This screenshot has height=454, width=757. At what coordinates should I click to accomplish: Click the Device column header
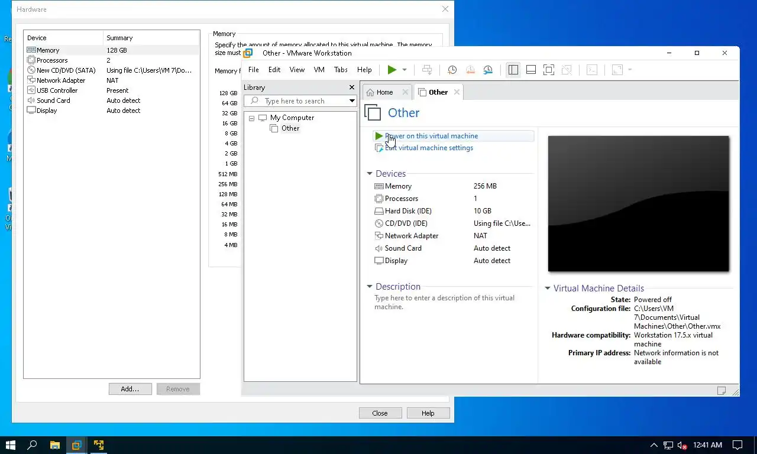(63, 38)
